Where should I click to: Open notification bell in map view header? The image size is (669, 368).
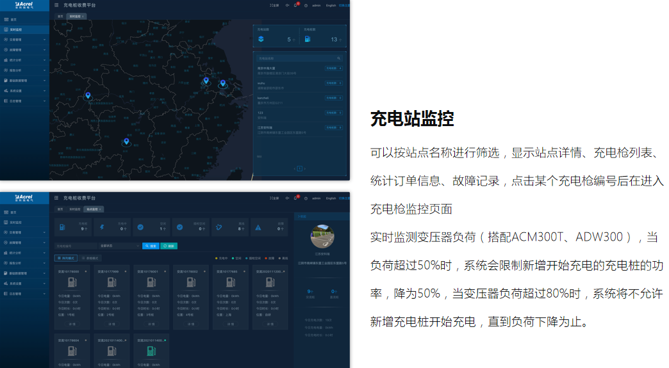[x=295, y=6]
